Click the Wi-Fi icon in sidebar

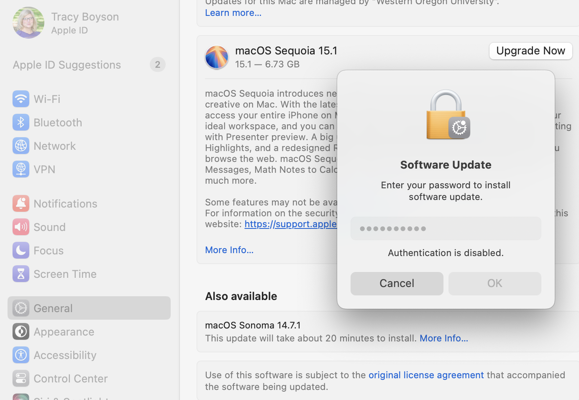(x=21, y=99)
